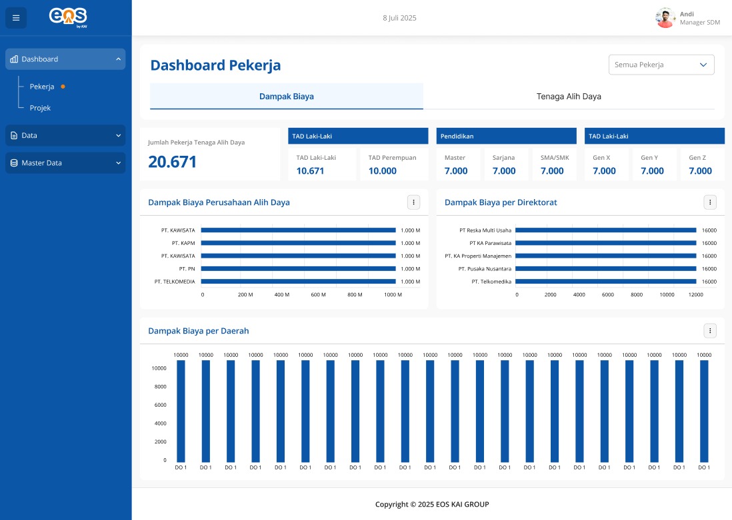This screenshot has height=520, width=732.
Task: Open options for Dampak Biaya per Direktorat
Action: click(x=710, y=202)
